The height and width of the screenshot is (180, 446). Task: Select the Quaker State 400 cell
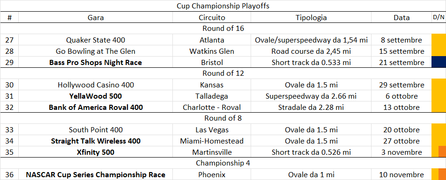[96, 40]
